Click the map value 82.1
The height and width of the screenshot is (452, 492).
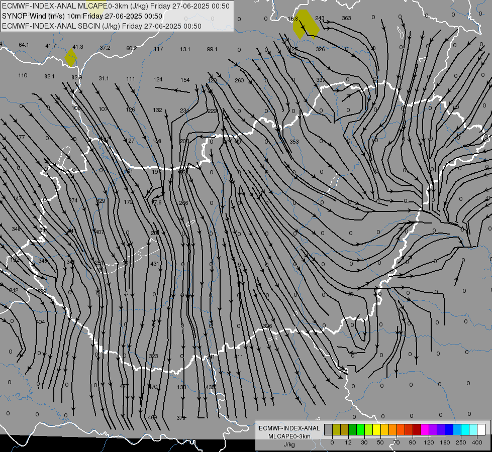pos(49,76)
